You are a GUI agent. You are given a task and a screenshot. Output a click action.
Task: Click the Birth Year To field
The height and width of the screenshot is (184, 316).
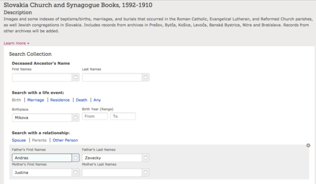click(x=123, y=116)
